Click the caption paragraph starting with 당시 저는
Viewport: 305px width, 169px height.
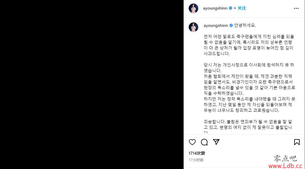pyautogui.click(x=249, y=87)
